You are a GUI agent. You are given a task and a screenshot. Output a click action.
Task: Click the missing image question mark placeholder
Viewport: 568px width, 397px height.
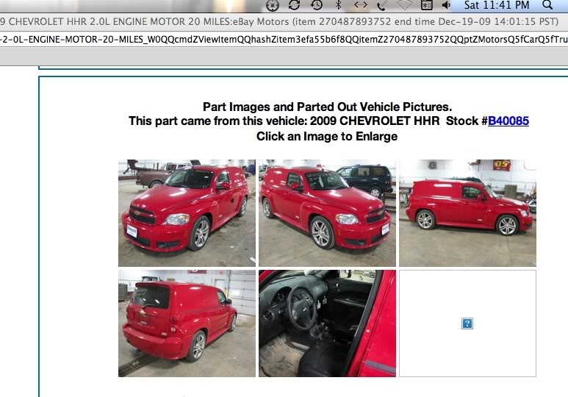(x=467, y=323)
